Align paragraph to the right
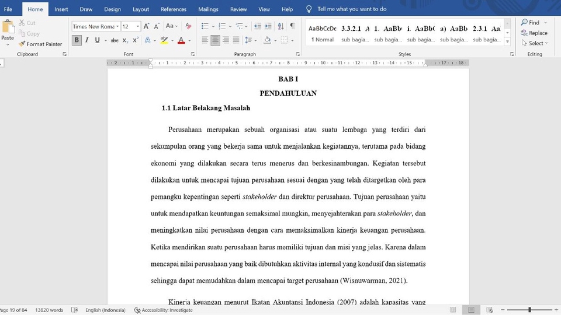The image size is (561, 315). (226, 40)
